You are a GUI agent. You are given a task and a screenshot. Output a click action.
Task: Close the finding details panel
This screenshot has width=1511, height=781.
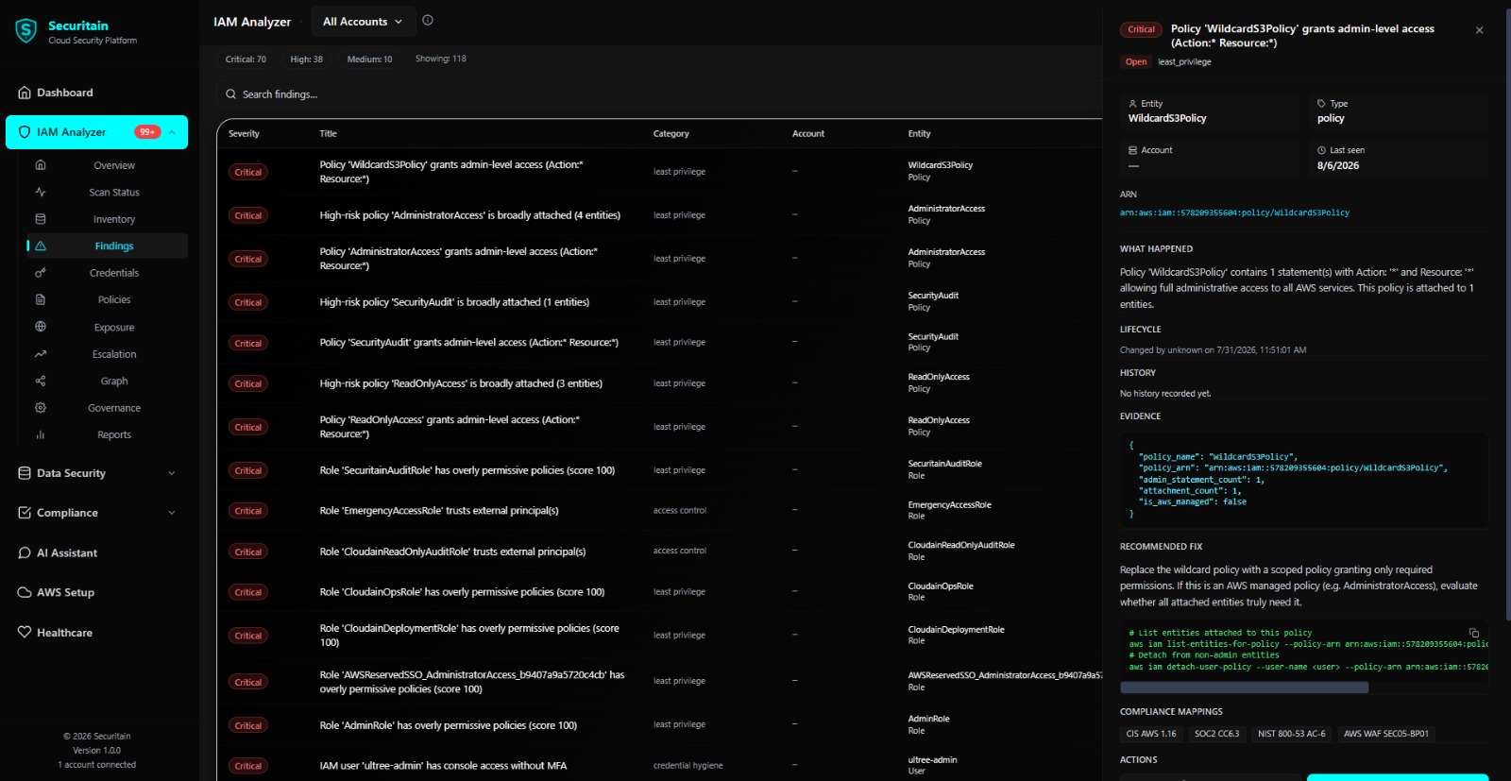(1480, 30)
